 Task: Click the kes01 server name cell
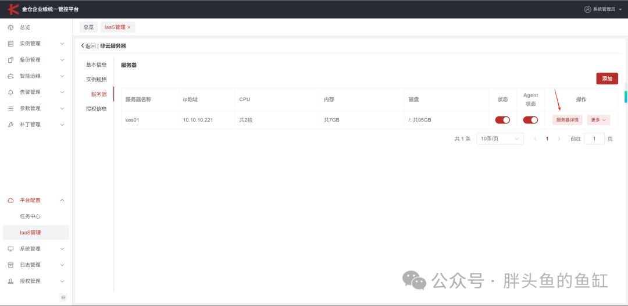[x=150, y=120]
